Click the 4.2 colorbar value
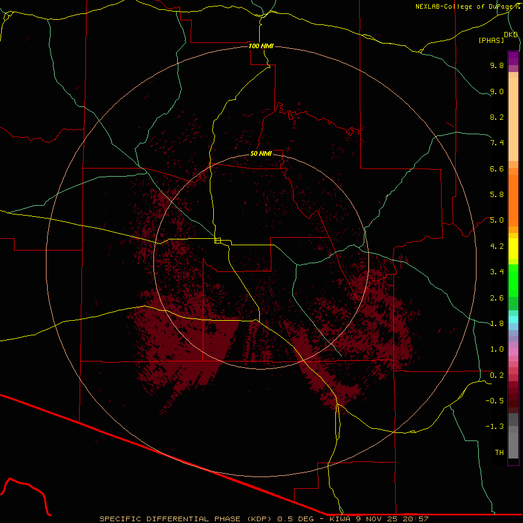The image size is (523, 523). tap(497, 246)
